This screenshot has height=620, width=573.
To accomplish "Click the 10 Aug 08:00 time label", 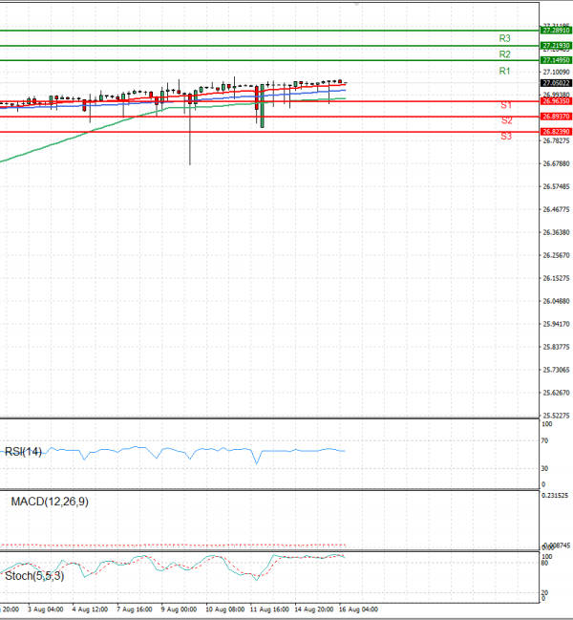I will pos(225,609).
